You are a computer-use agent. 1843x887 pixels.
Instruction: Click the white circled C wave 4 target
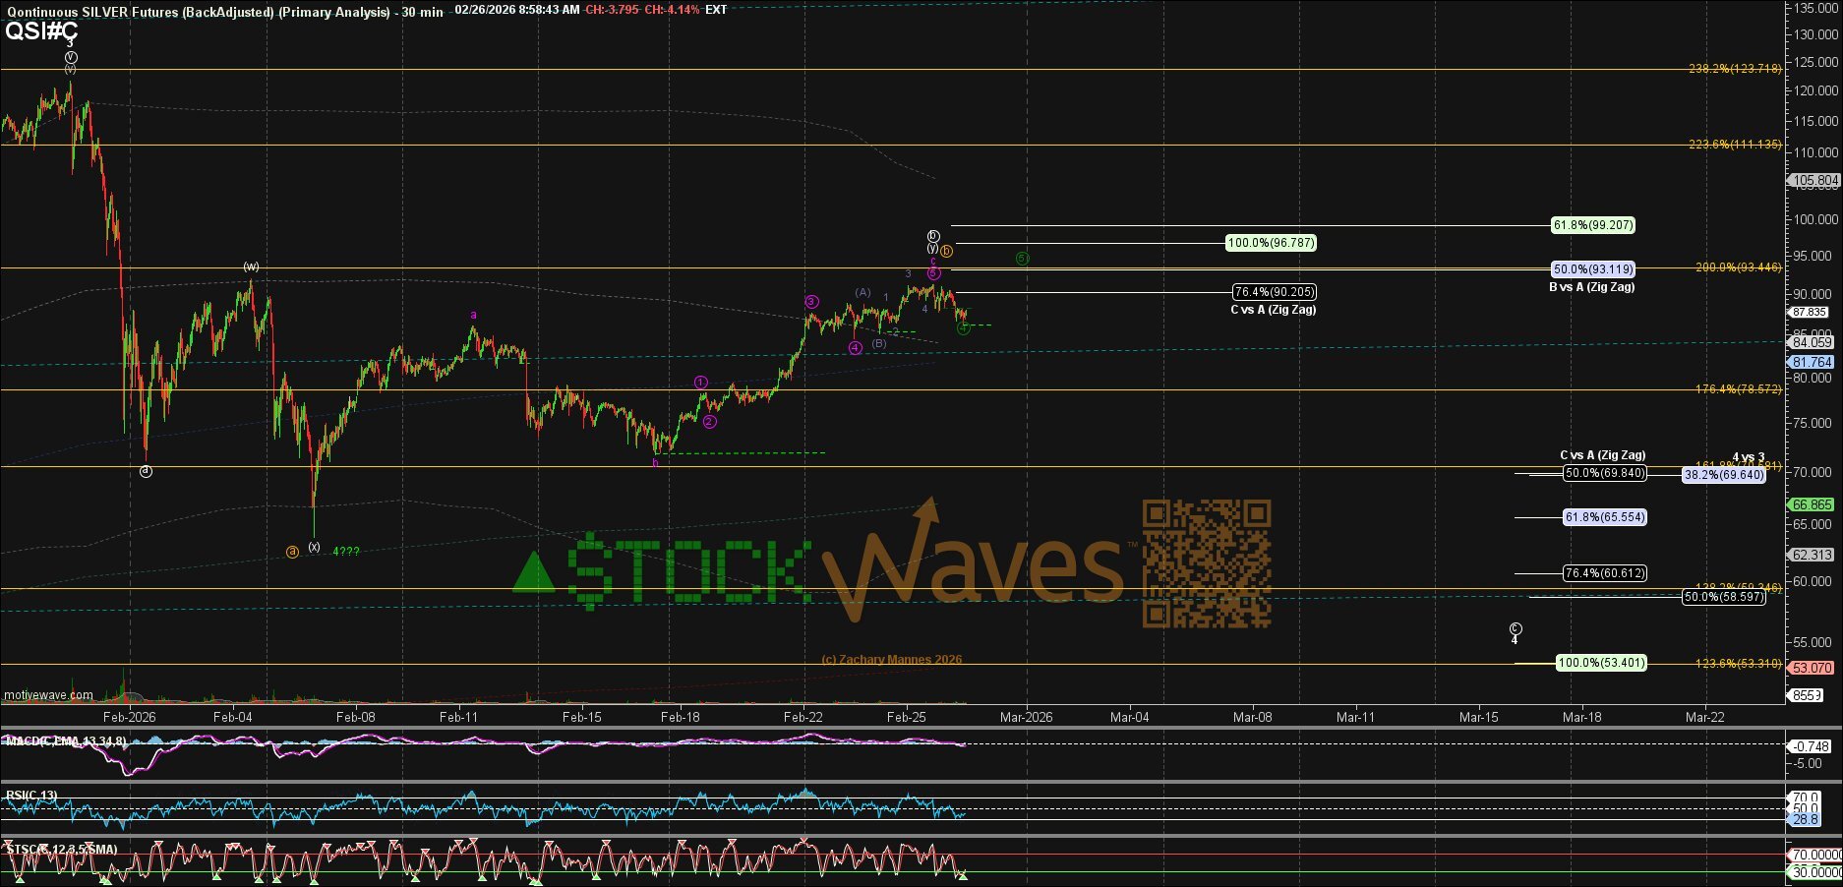point(1516,629)
